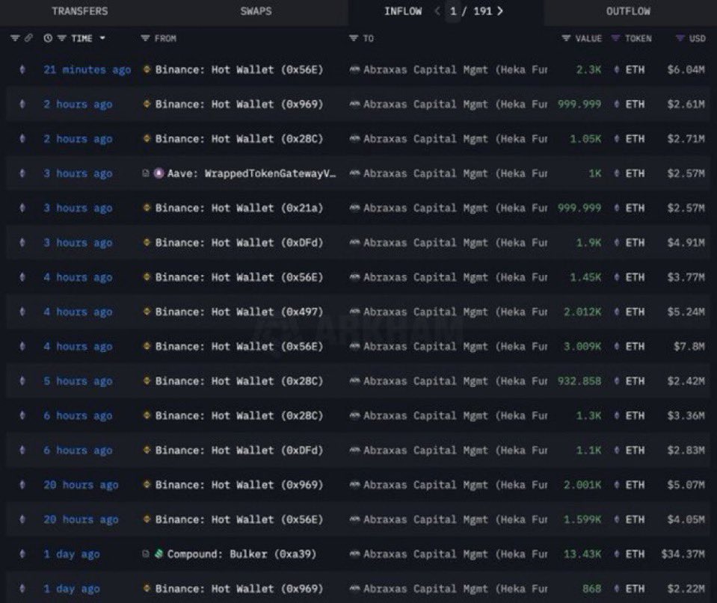Click Binance icon for Hot Wallet (0x497)

pyautogui.click(x=147, y=312)
